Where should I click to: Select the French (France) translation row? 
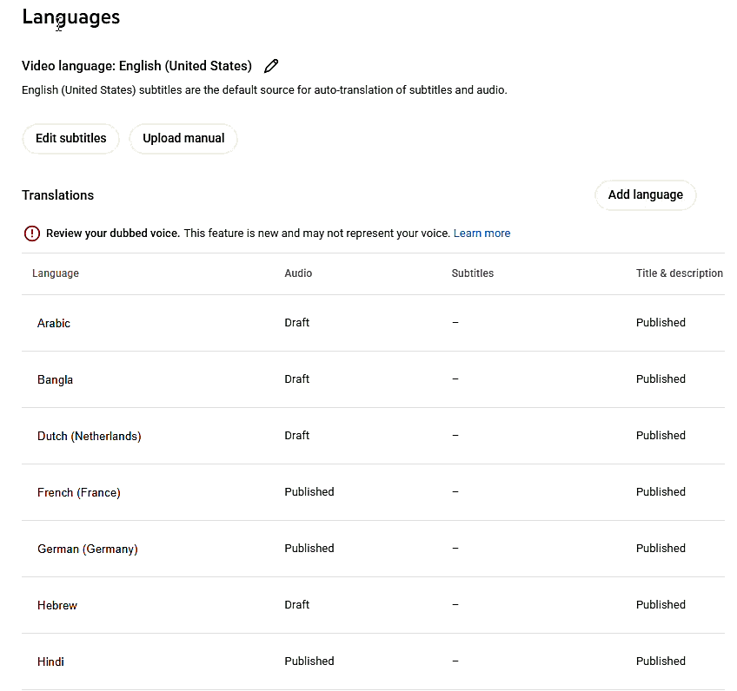click(x=79, y=492)
